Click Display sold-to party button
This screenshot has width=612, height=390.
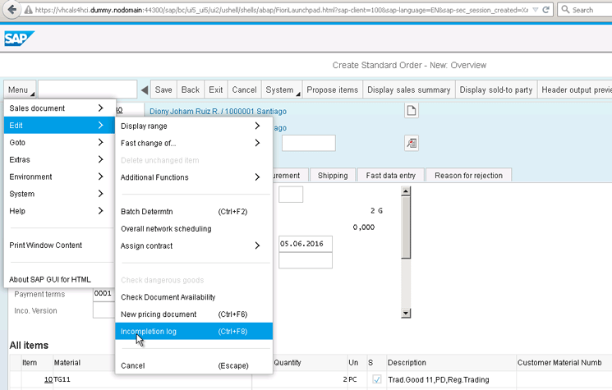[x=495, y=90]
